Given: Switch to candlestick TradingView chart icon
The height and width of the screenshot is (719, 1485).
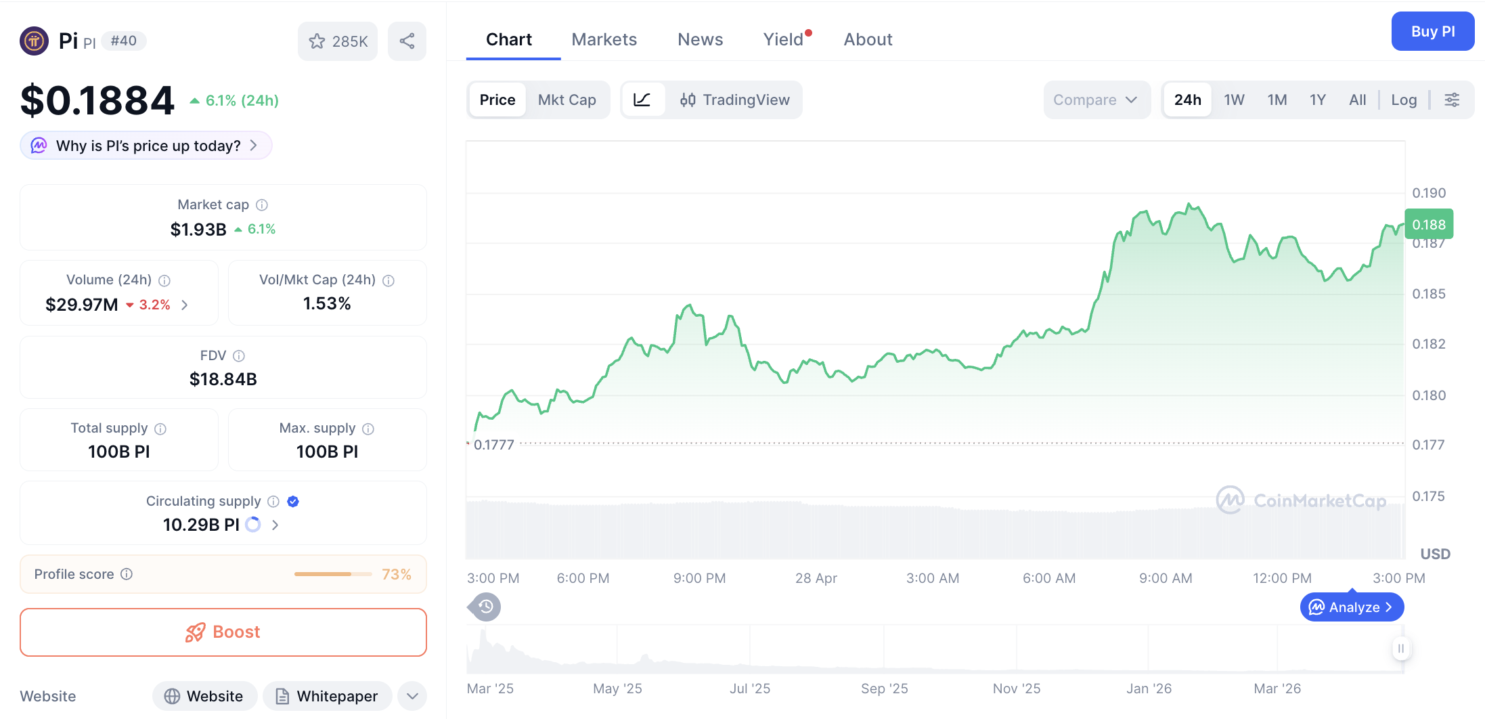Looking at the screenshot, I should pyautogui.click(x=688, y=100).
